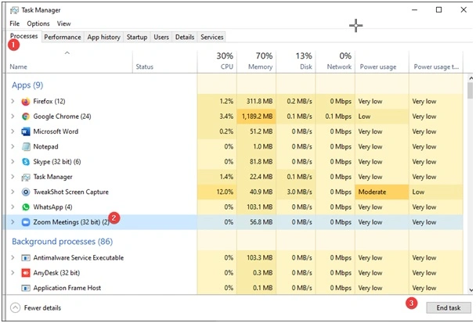Click the Skype icon
476x323 pixels.
(x=26, y=162)
